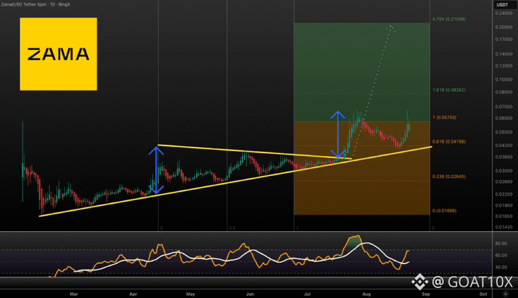Click the RSI 40.00 scale label
Screen dimensions: 518x298
click(x=501, y=267)
